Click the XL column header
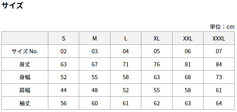Viewport: 237px width, 112px height. pos(157,38)
